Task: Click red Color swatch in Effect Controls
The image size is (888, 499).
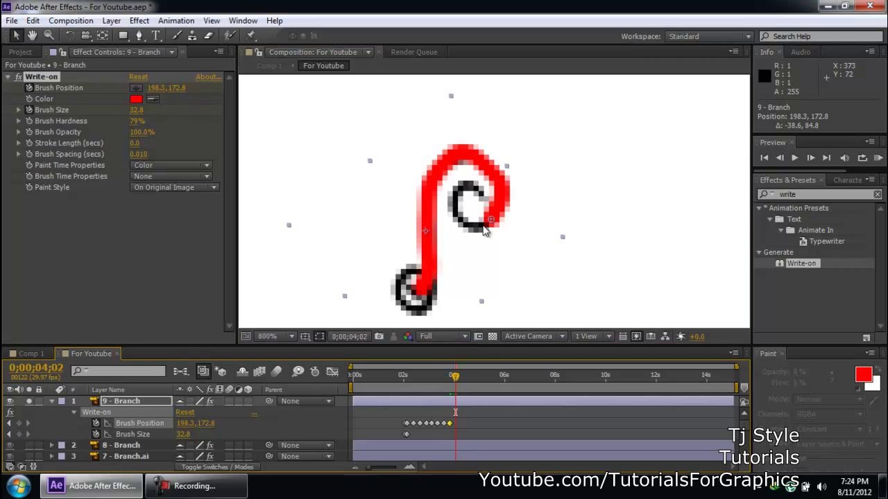Action: pyautogui.click(x=136, y=98)
